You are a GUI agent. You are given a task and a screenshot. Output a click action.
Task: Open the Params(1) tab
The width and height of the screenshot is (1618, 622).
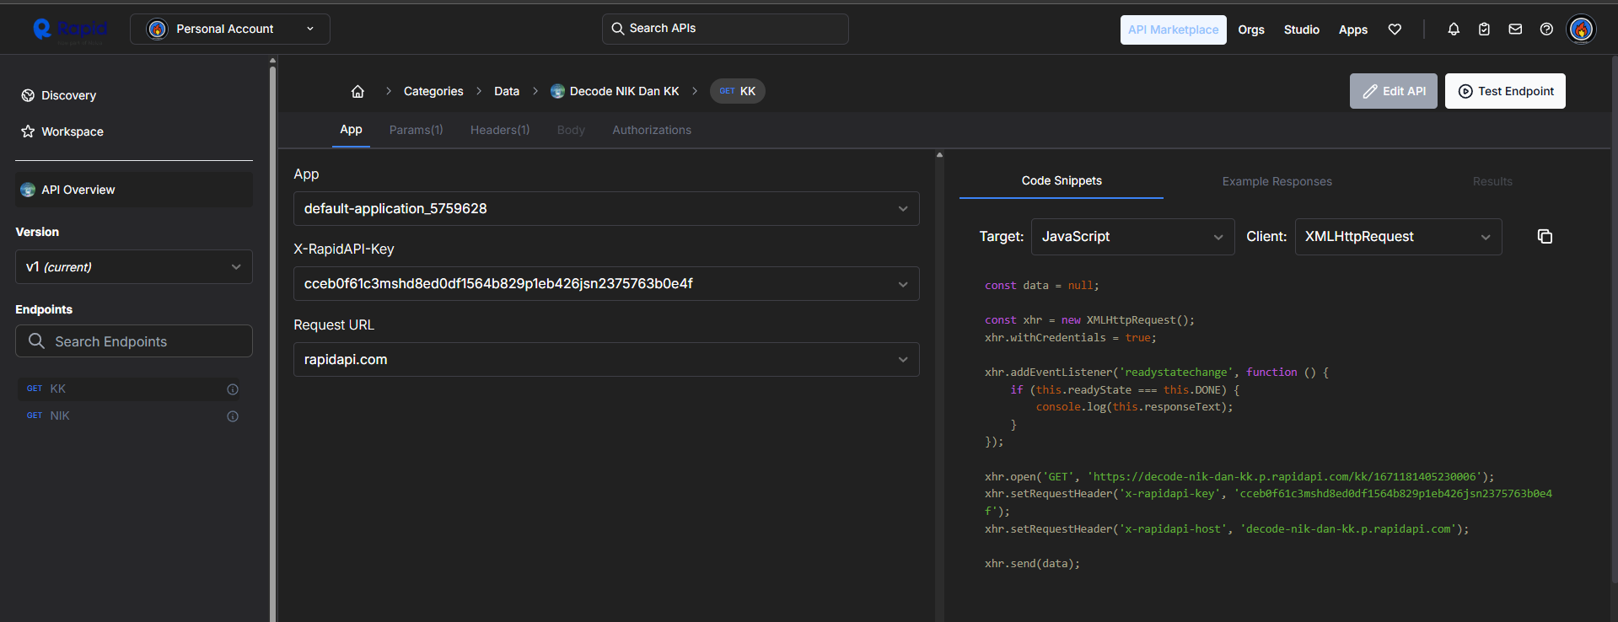(x=416, y=130)
